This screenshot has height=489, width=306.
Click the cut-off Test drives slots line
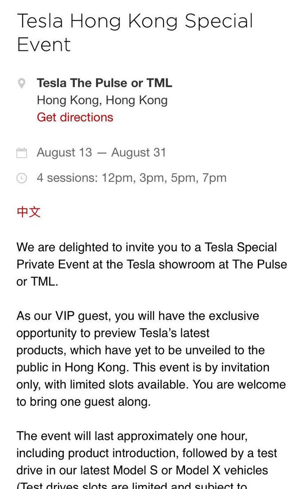132,485
